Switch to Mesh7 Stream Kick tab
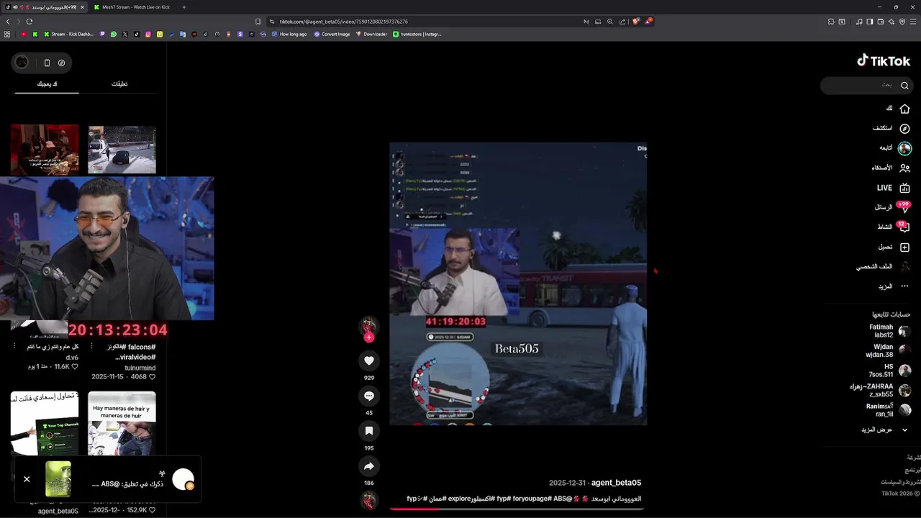 133,7
